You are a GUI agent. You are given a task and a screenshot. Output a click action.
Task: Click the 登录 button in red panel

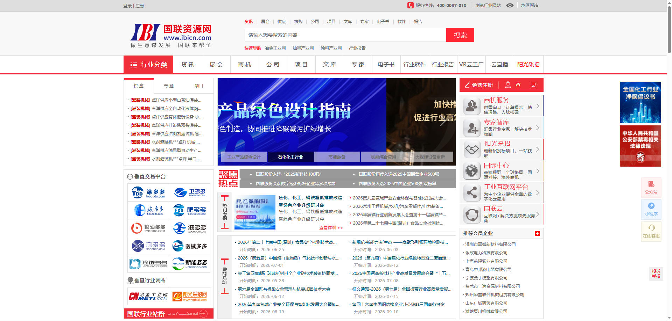(x=521, y=85)
